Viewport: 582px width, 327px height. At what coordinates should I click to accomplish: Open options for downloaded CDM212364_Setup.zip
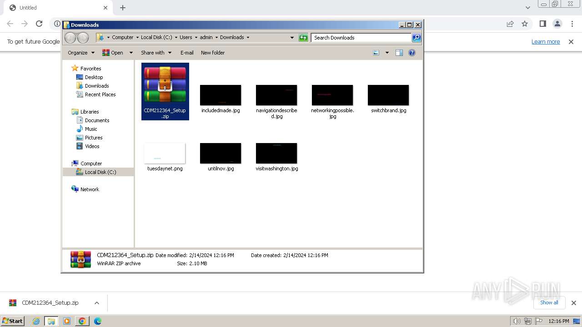coord(96,303)
